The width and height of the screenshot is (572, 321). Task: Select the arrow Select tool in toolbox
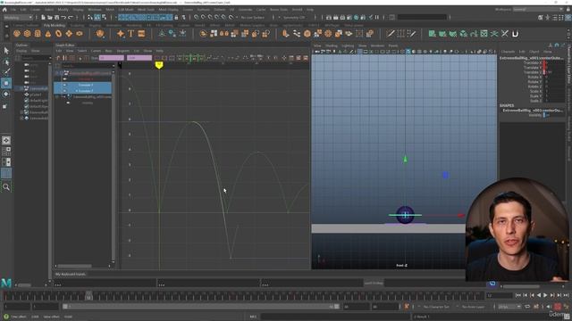[x=6, y=51]
